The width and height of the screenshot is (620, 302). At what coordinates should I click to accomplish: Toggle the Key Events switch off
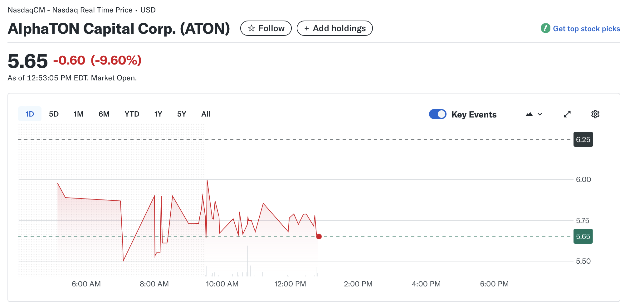[x=437, y=114]
